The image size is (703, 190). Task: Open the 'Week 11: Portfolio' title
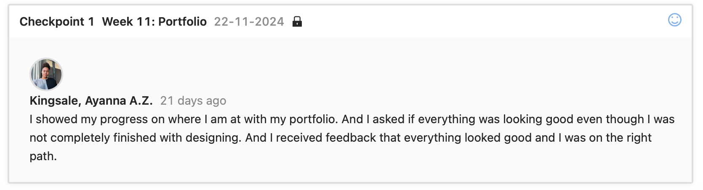coord(154,21)
